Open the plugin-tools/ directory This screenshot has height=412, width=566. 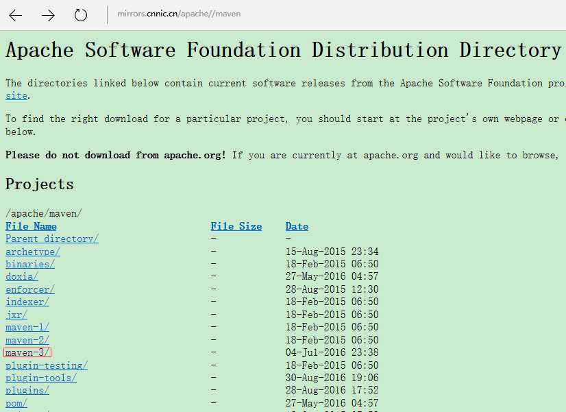coord(41,378)
